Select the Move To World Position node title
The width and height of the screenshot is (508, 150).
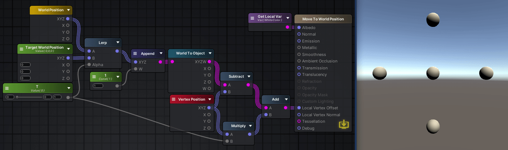[x=323, y=19]
